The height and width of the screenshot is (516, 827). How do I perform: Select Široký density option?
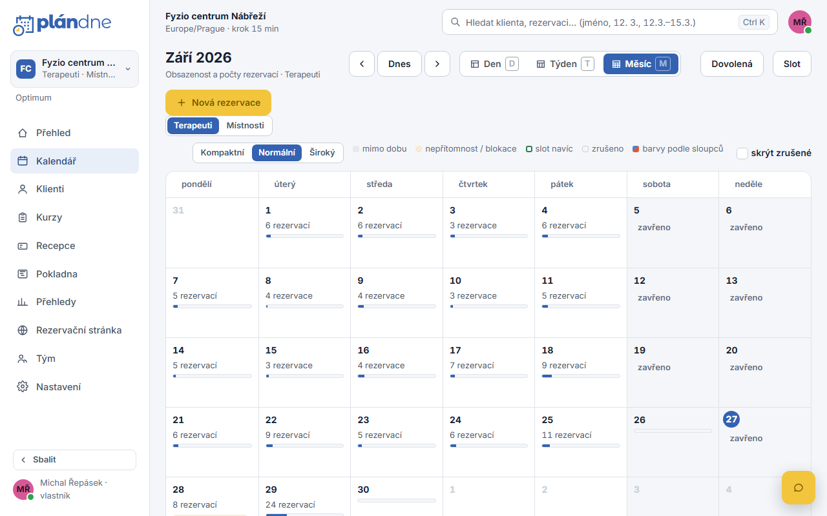pos(322,153)
